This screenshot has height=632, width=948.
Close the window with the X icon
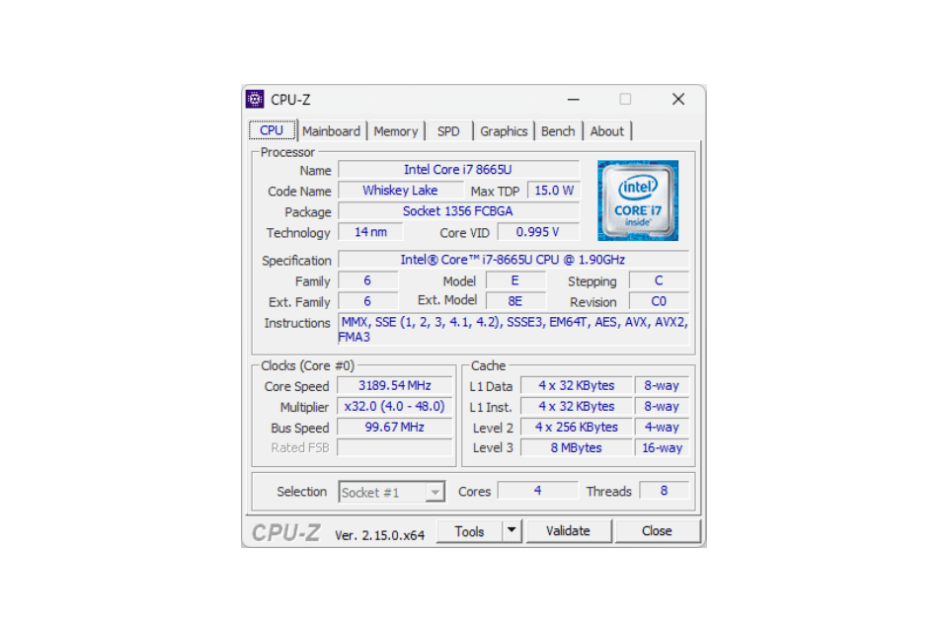678,99
